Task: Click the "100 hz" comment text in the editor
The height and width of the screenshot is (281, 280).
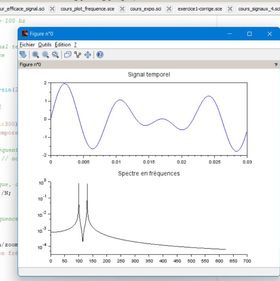Action: tap(15, 21)
